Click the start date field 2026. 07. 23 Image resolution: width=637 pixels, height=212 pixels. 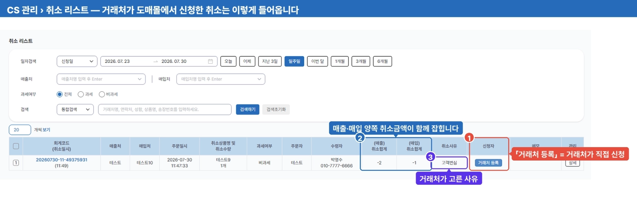pyautogui.click(x=117, y=61)
